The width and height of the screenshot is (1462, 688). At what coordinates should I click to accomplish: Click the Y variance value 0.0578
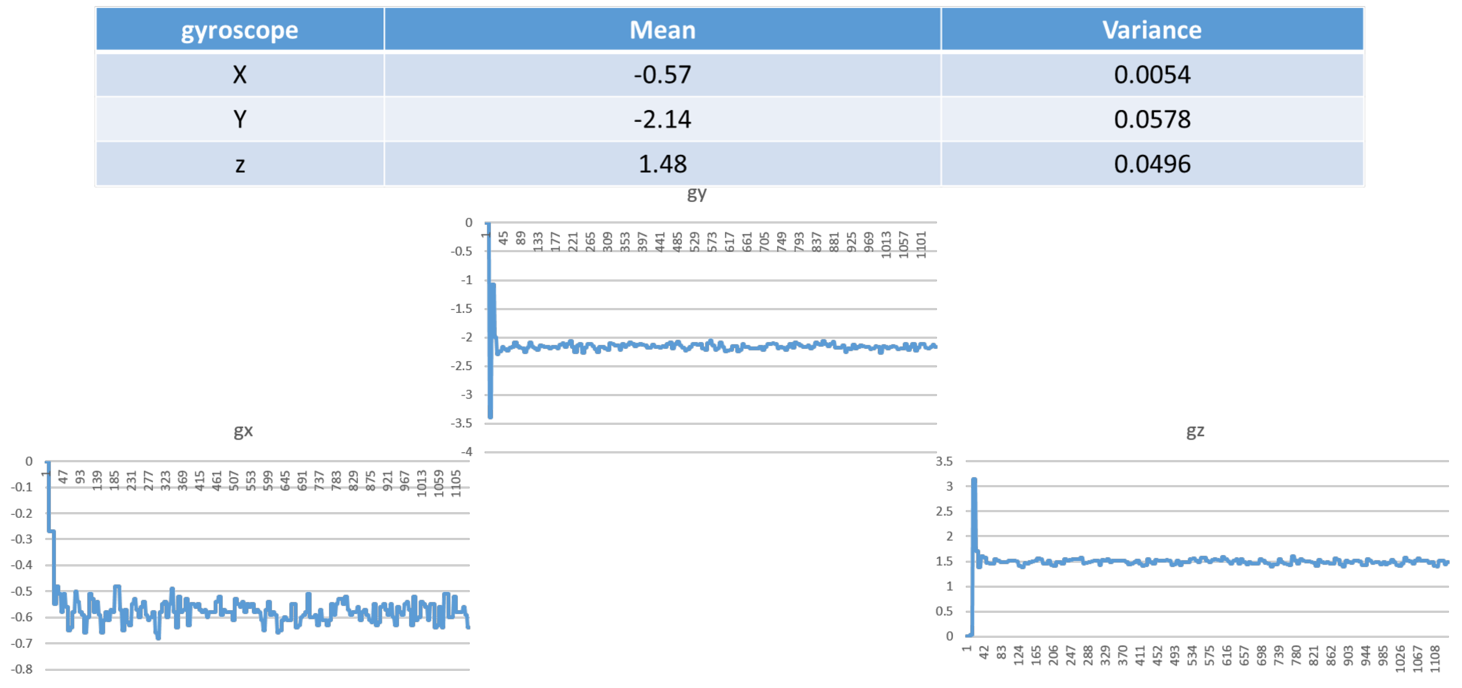[1151, 119]
